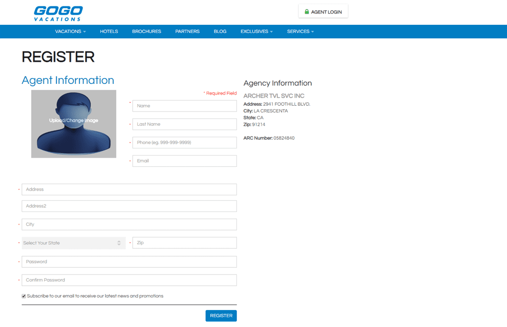This screenshot has height=327, width=507.
Task: Go to the Hotels page
Action: tap(109, 32)
